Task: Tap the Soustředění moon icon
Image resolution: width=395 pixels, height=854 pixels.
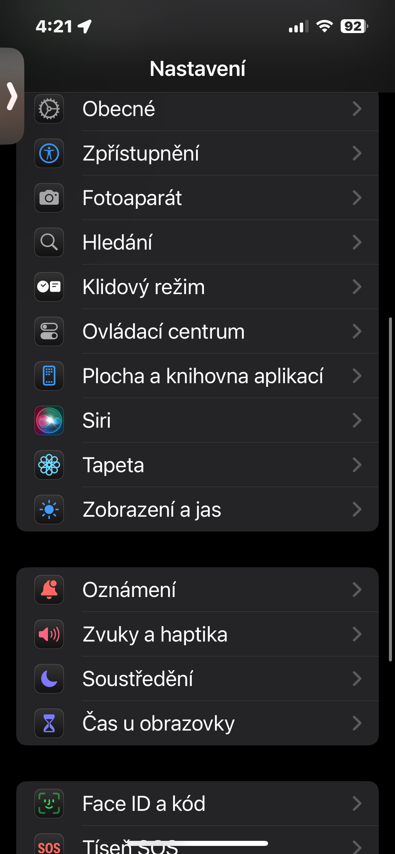Action: [49, 679]
